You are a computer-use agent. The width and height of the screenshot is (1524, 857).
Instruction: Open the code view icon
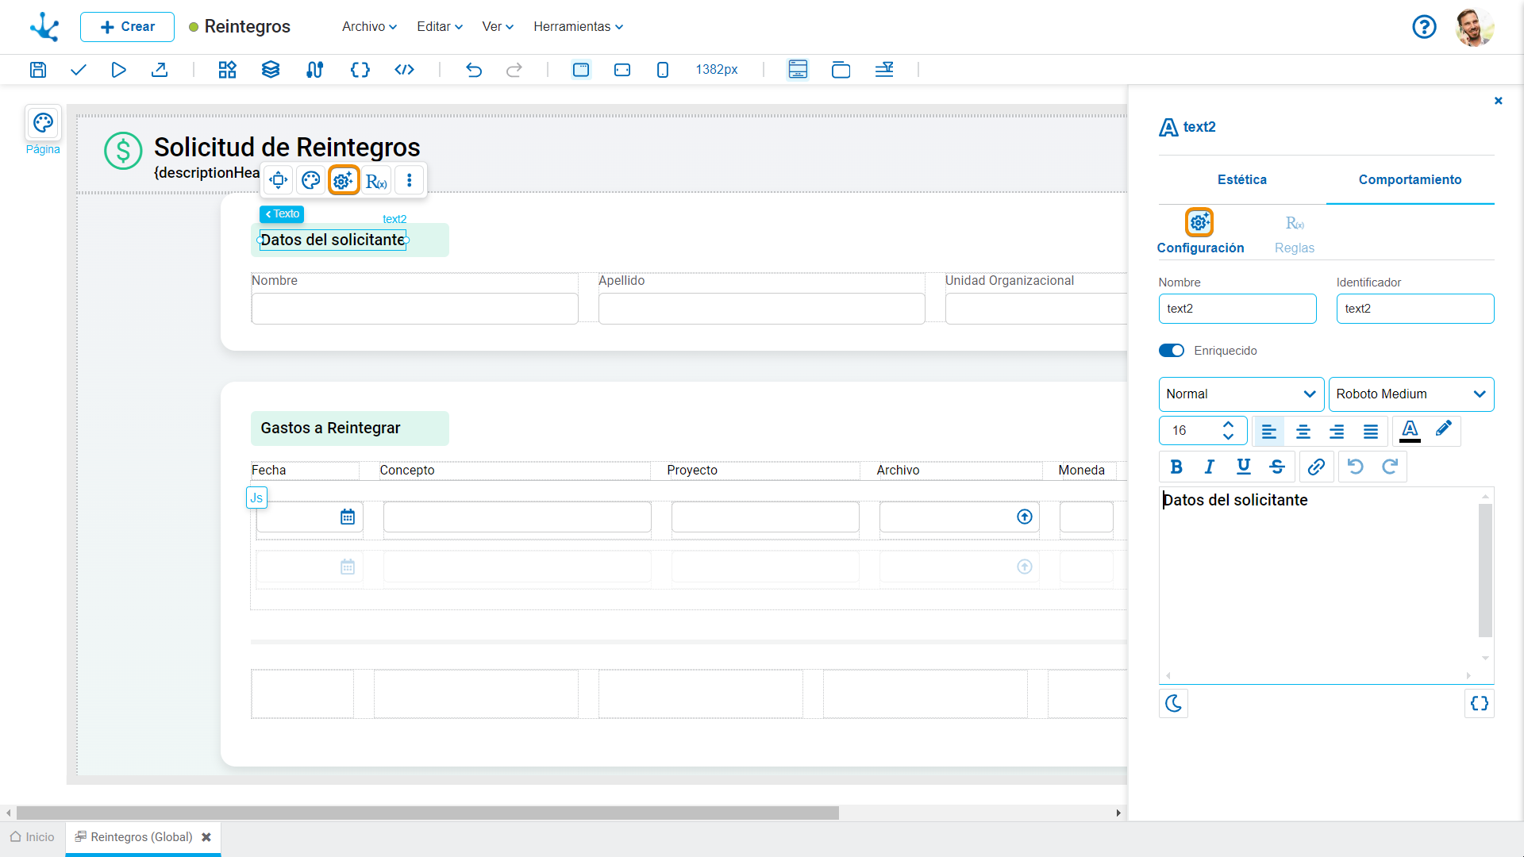pos(405,70)
